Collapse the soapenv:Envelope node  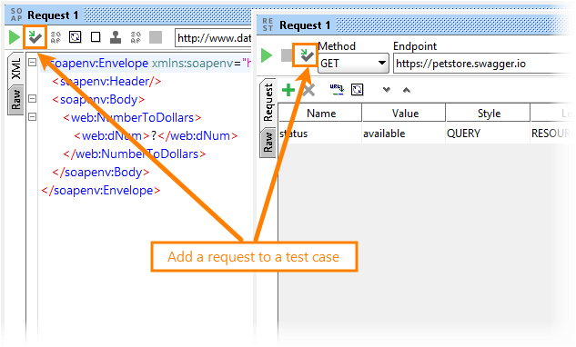[x=33, y=63]
